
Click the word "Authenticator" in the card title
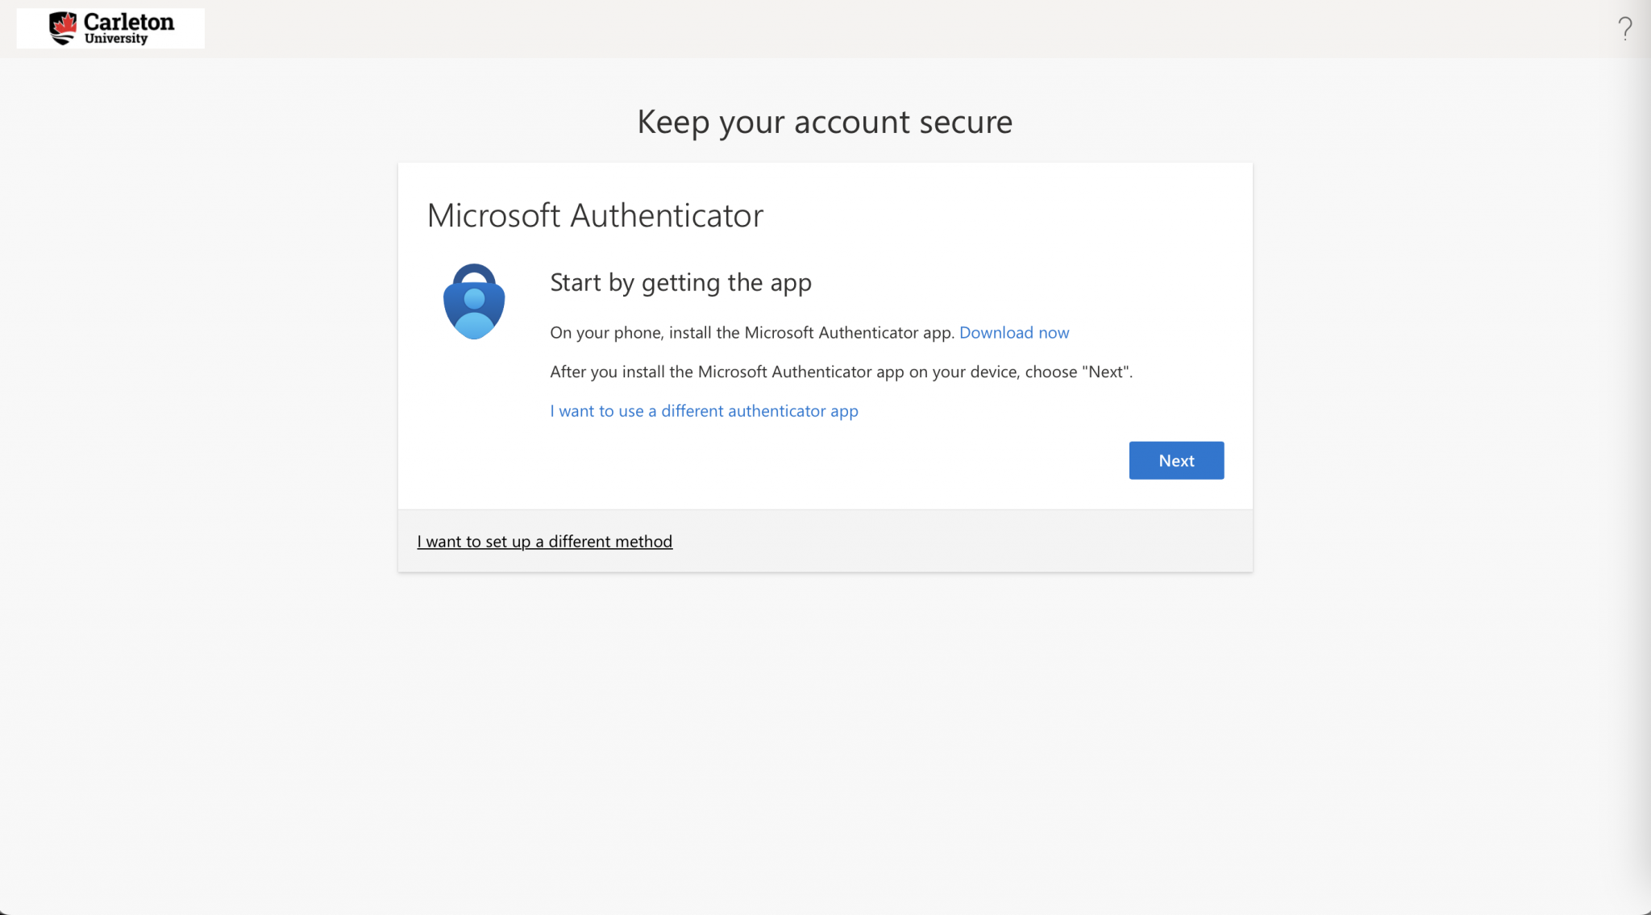666,215
